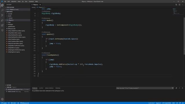Click the Open Changes icon in editor toolbar
Viewport: 185px width, 104px height.
tap(176, 5)
